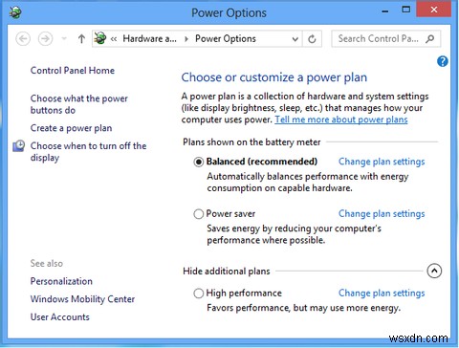Screen dimensions: 459x348
Task: Refresh the Power Options page
Action: (312, 39)
